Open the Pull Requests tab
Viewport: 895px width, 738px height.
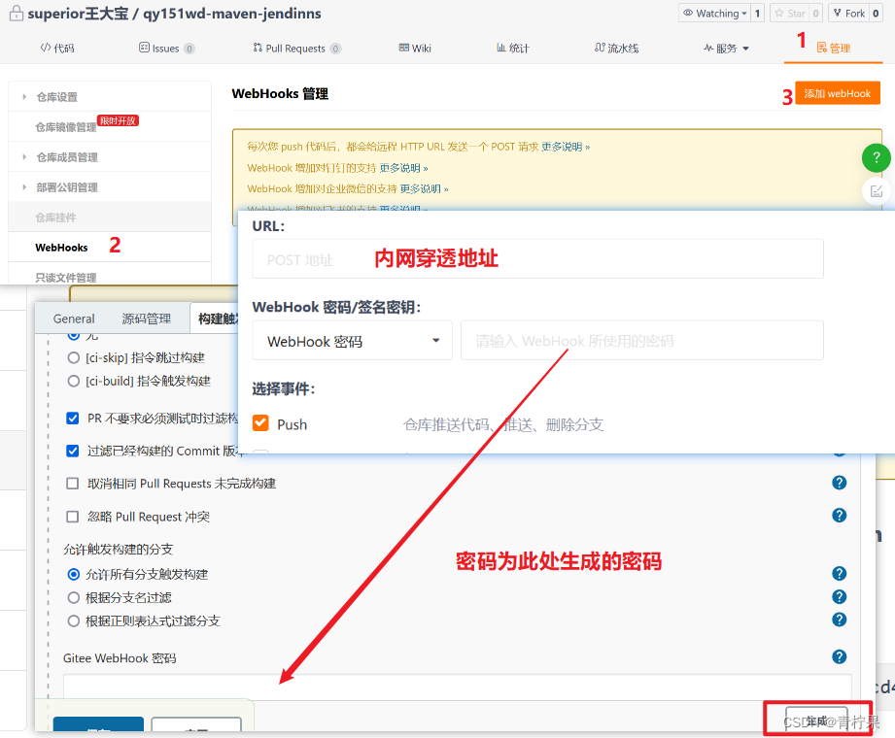(x=296, y=48)
